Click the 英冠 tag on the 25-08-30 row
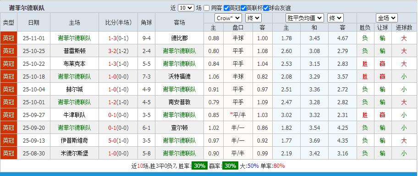 pyautogui.click(x=9, y=153)
